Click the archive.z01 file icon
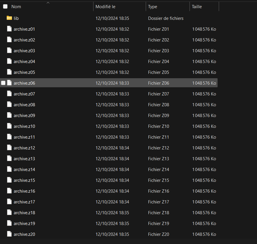 [x=9, y=29]
